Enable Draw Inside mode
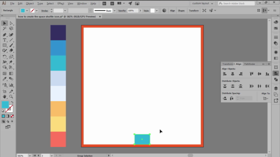 click(12, 121)
